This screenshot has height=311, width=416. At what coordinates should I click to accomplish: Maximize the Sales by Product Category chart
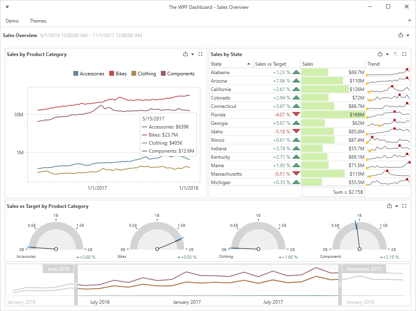(x=200, y=54)
